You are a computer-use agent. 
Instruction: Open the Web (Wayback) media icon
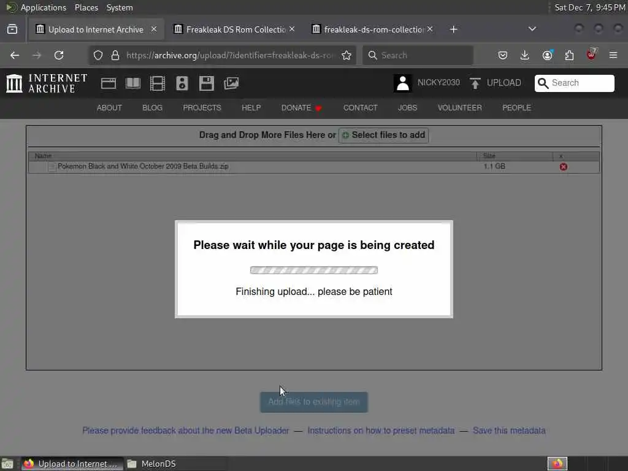click(108, 83)
